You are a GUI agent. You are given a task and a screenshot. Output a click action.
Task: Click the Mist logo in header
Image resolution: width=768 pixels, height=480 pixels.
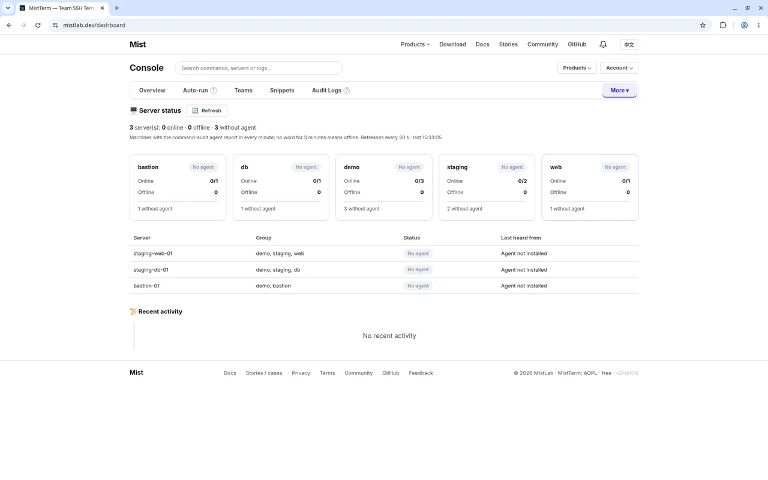137,44
